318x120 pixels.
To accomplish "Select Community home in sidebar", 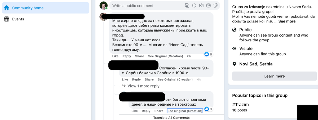I will (x=28, y=8).
